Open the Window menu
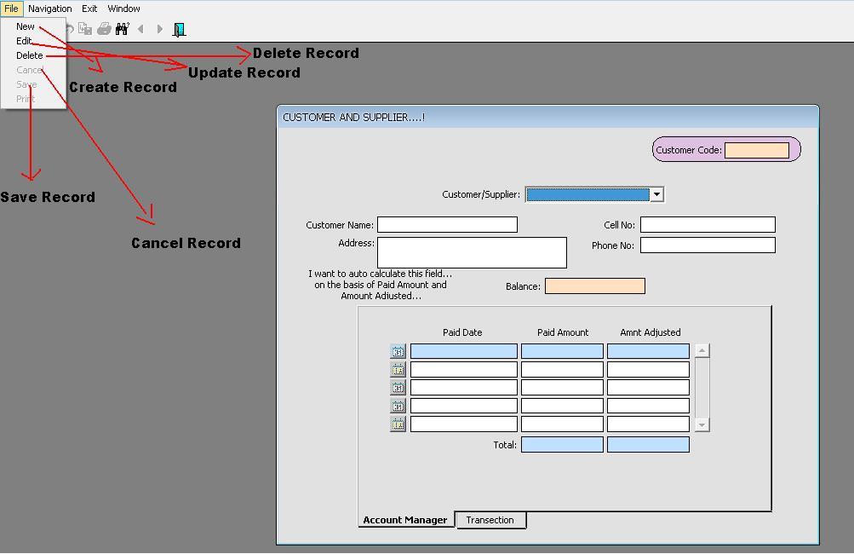This screenshot has height=554, width=854. 123,9
